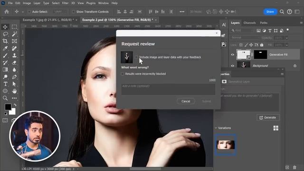Viewport: 304px width, 171px height.
Task: Select the Eyedropper tool
Action: [x=5, y=48]
